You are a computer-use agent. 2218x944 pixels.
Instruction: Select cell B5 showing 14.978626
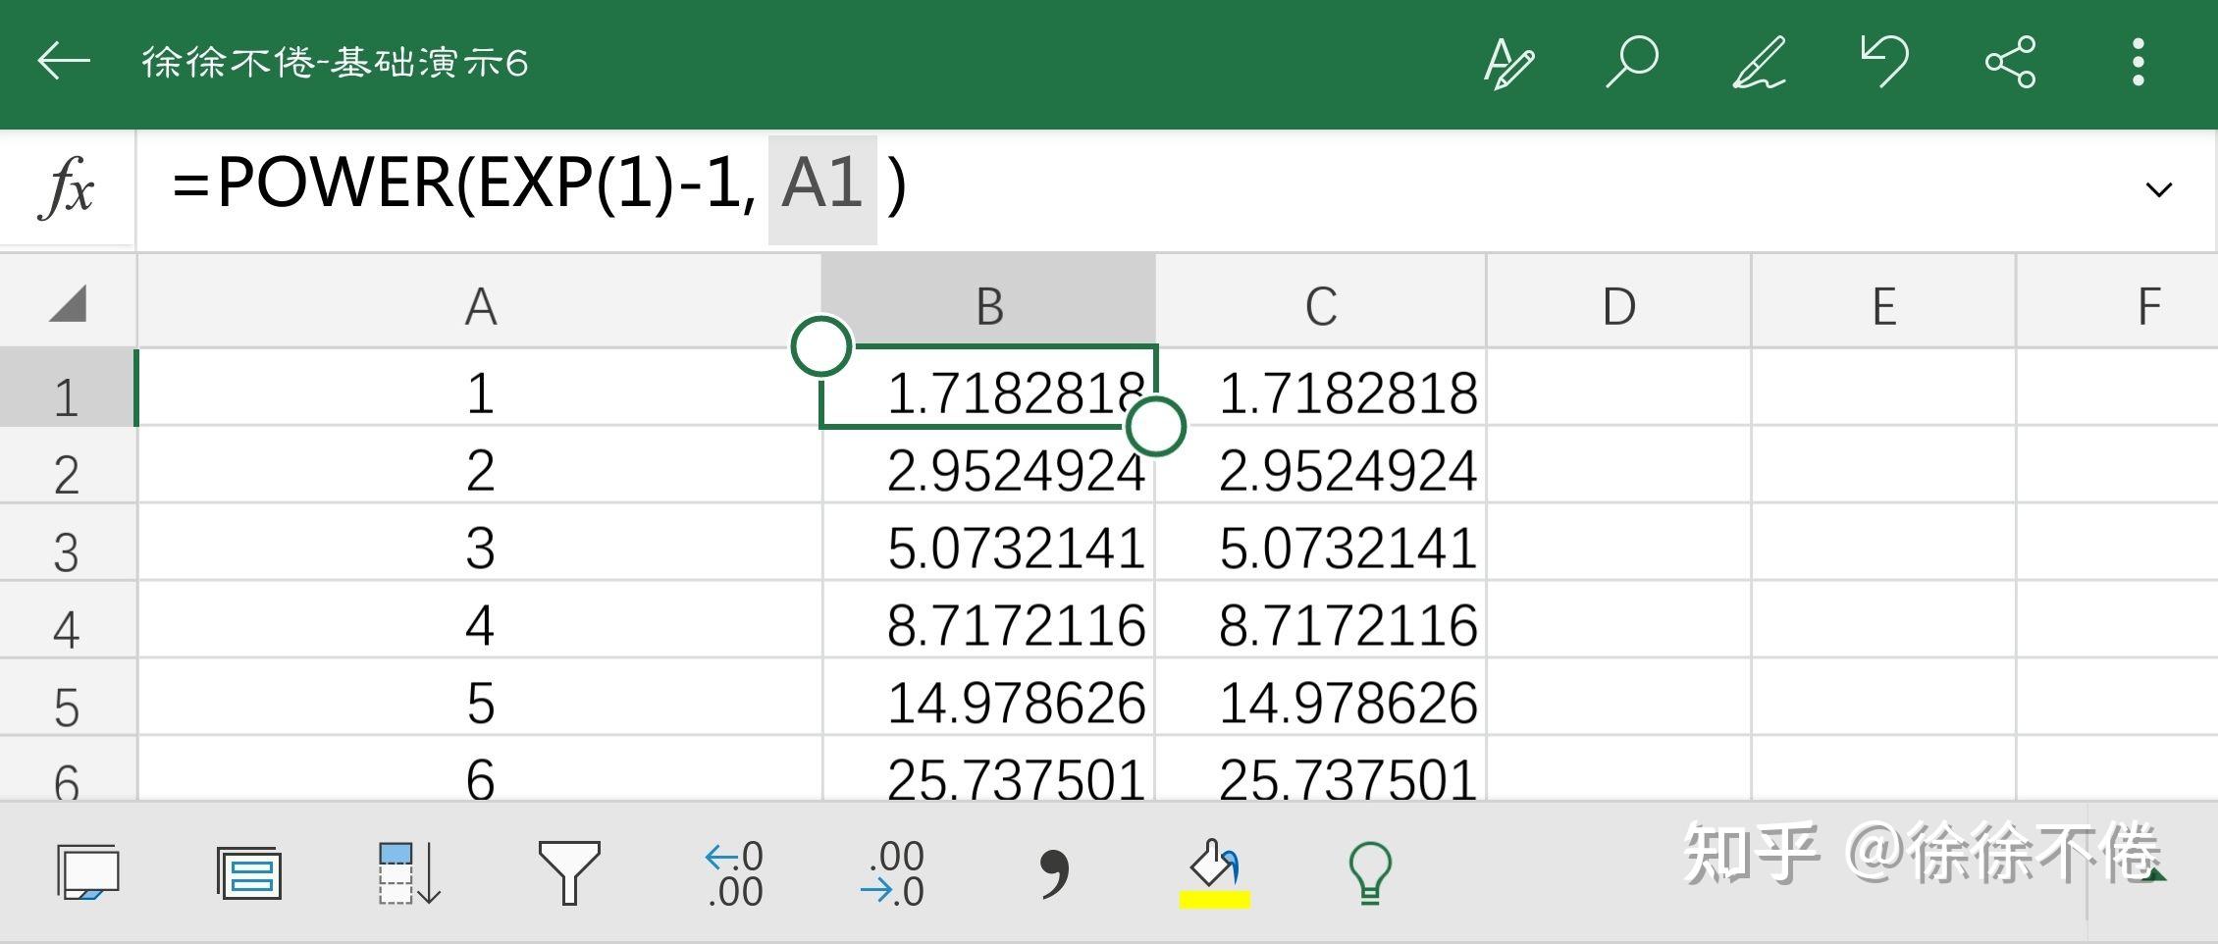(x=989, y=699)
